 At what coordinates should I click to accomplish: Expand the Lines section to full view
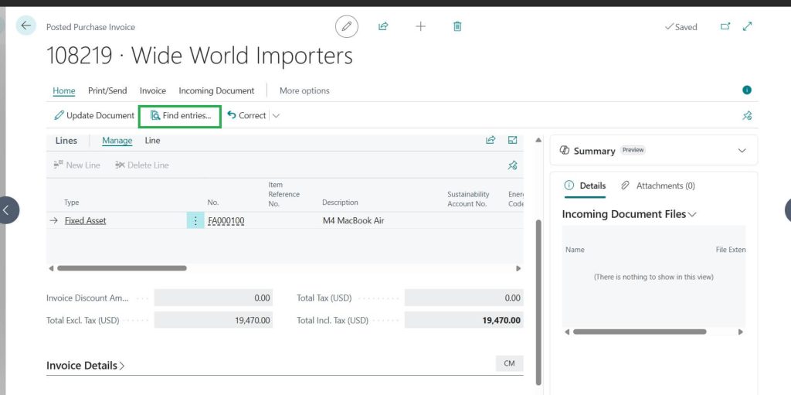(x=512, y=140)
